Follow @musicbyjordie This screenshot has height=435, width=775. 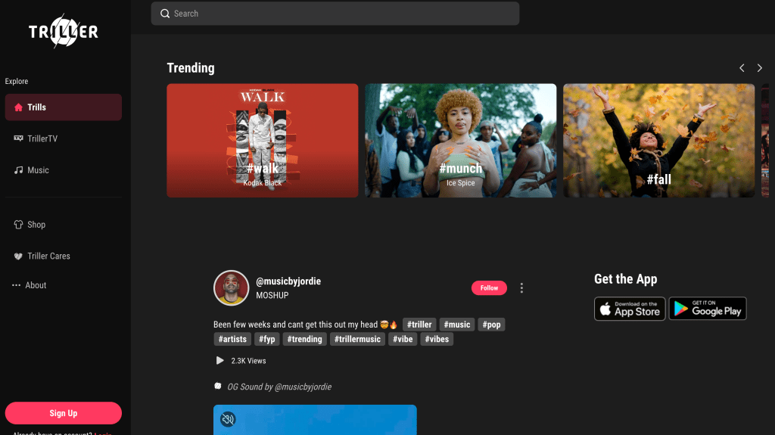tap(489, 287)
